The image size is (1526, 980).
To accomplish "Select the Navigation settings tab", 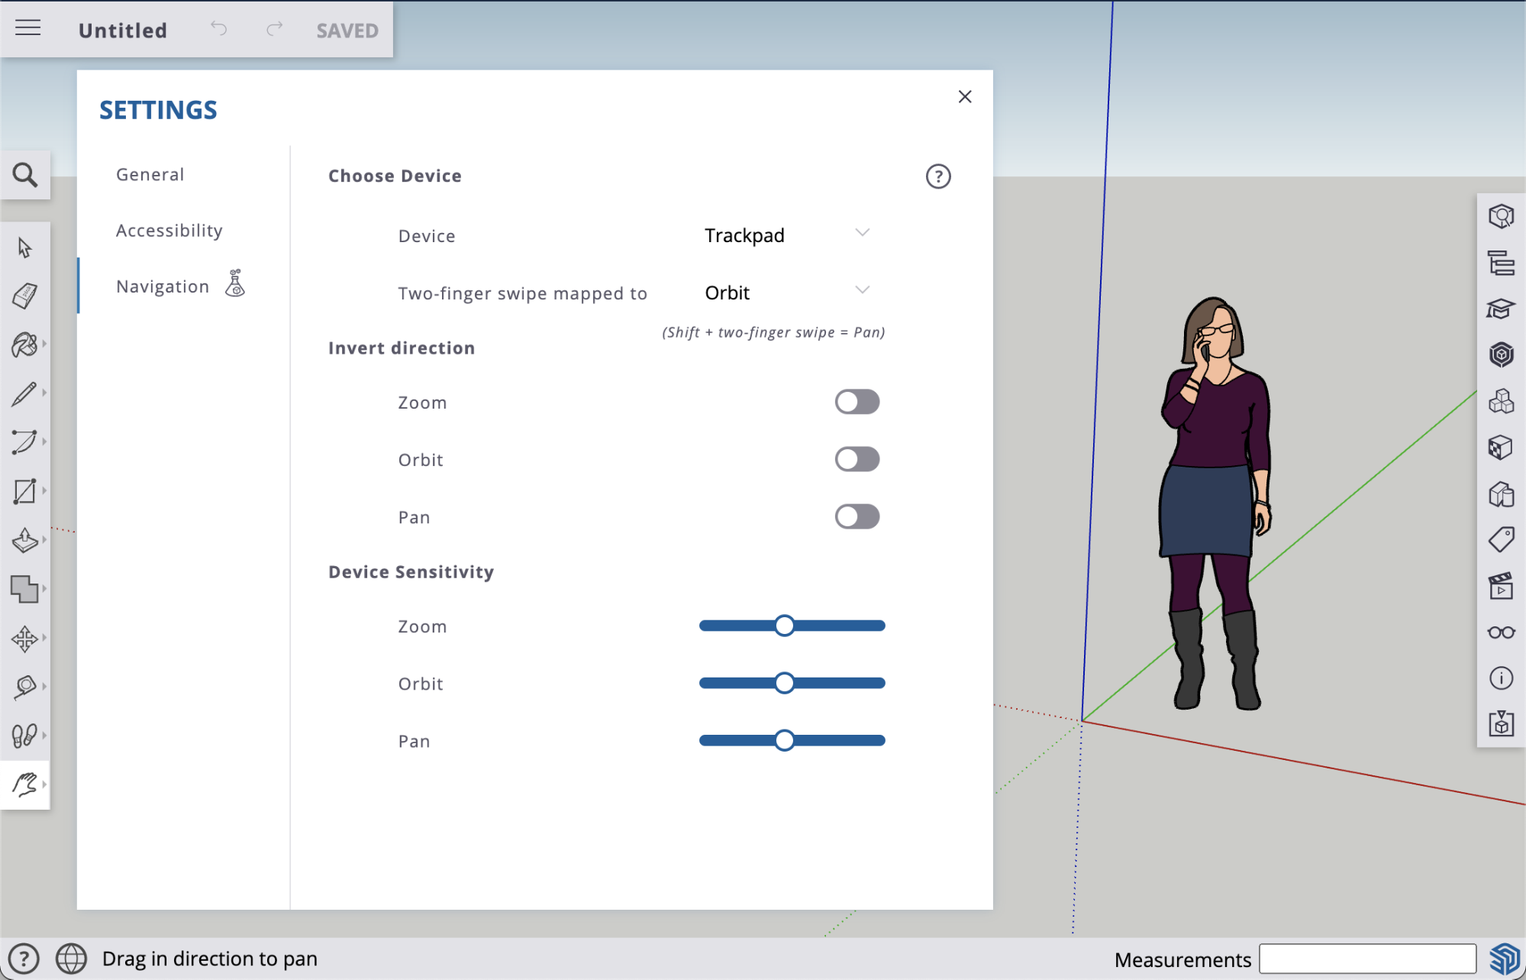I will click(163, 286).
